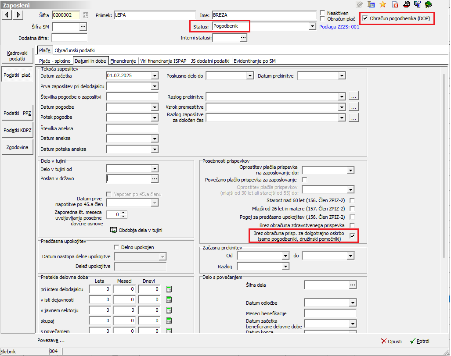
Task: Go to previous employee record arrow
Action: coord(7,14)
